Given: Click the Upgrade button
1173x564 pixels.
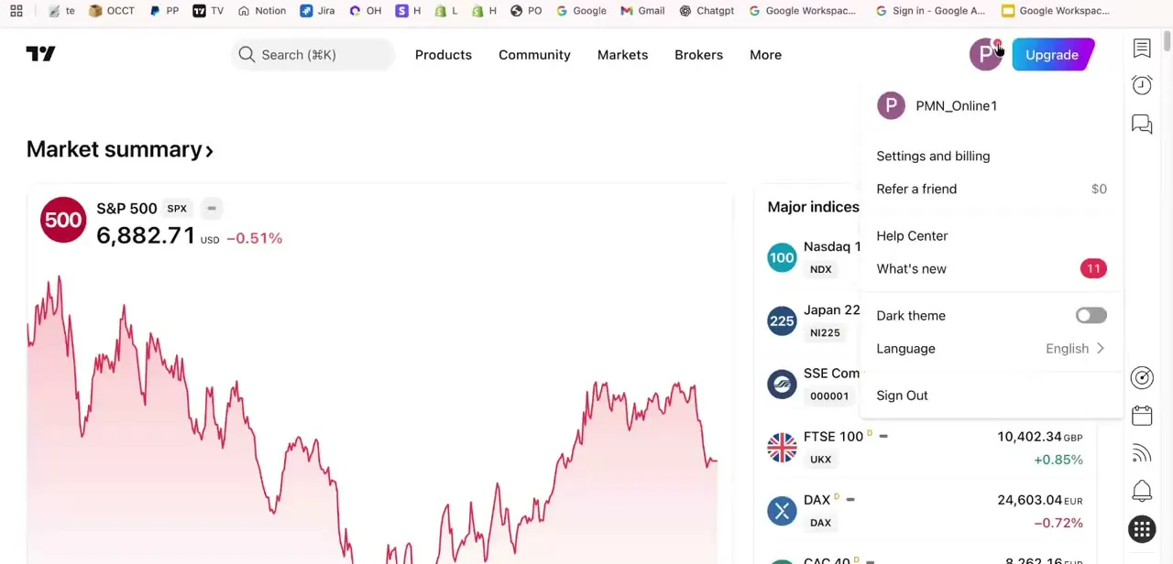Looking at the screenshot, I should (x=1052, y=55).
